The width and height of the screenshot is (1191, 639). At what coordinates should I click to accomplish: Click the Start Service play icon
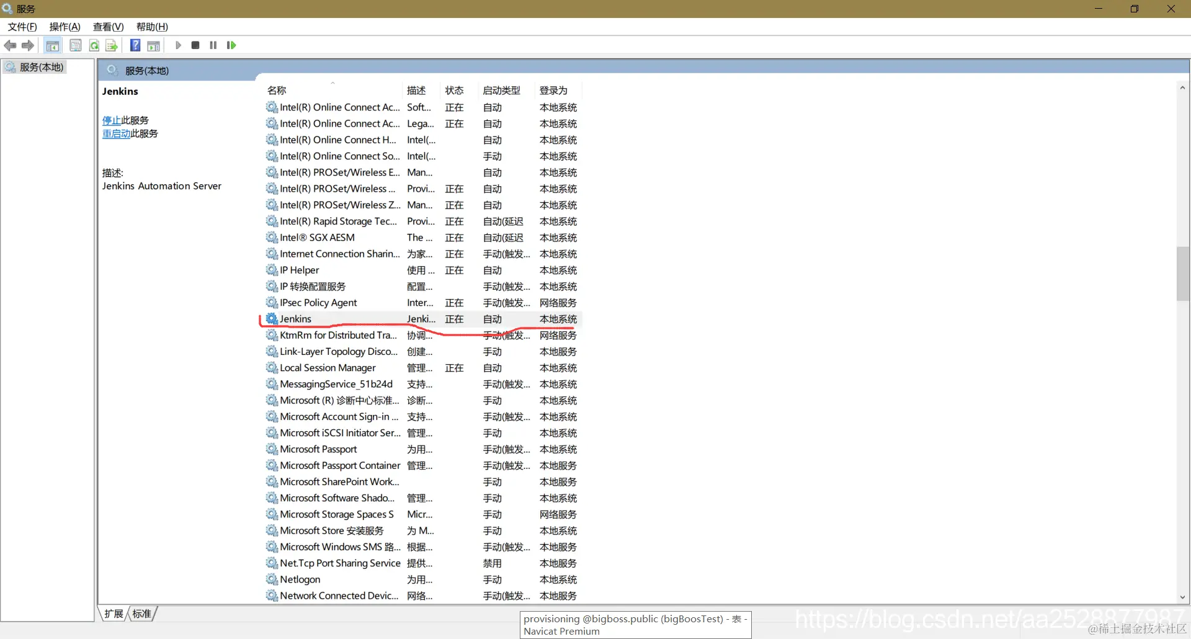[178, 45]
